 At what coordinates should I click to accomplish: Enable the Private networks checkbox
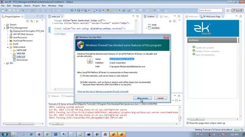pos(81,76)
